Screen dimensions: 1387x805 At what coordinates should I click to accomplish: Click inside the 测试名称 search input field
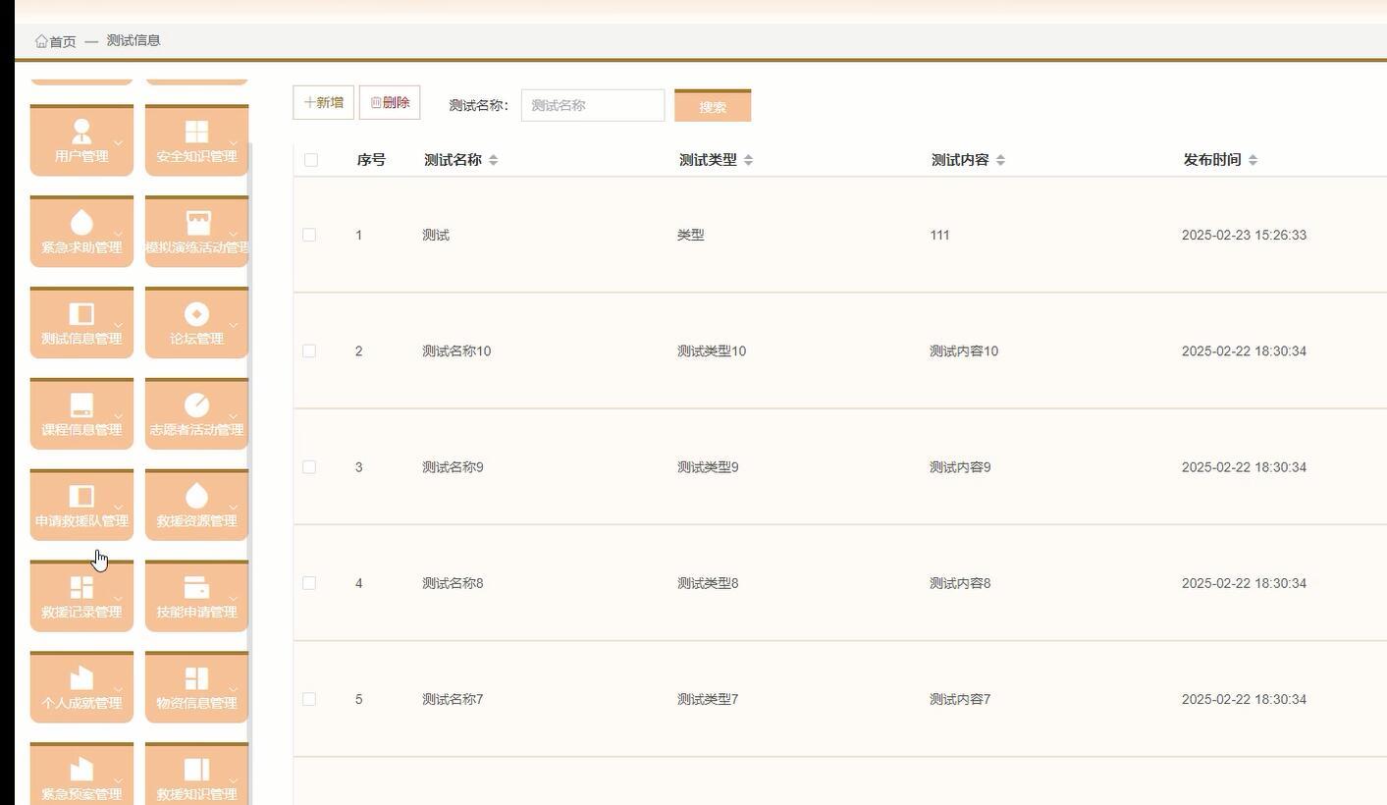point(593,105)
